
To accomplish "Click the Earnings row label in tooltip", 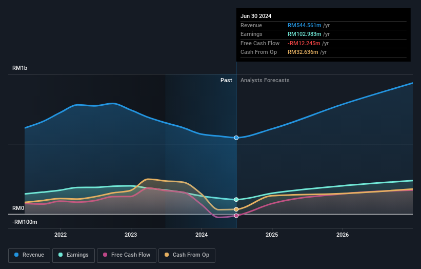I will coord(251,34).
